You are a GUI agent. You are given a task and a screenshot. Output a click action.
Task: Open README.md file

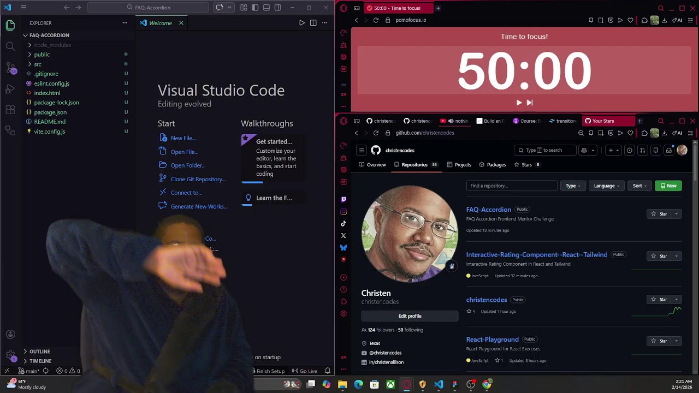50,122
